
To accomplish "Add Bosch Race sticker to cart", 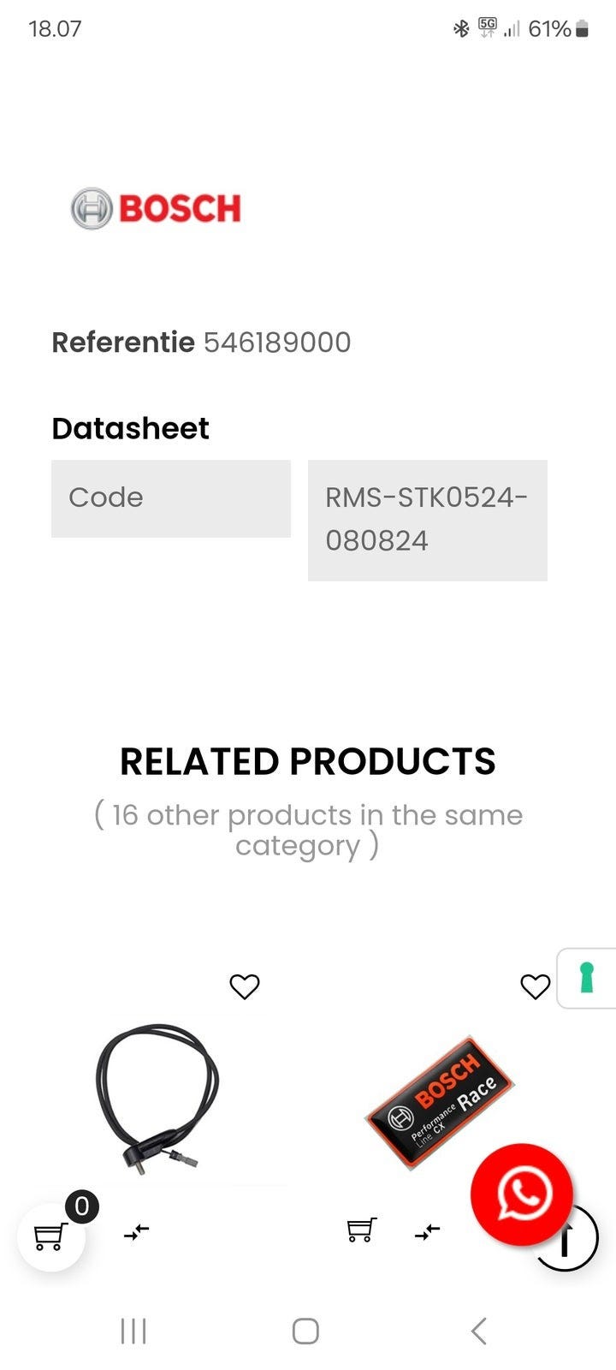I will pos(361,1230).
